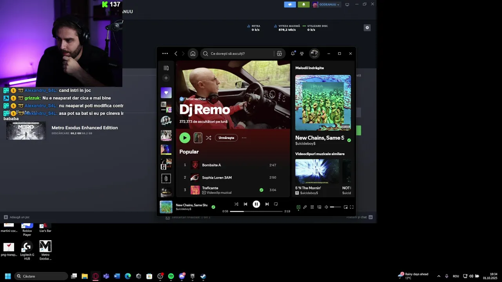Viewport: 502px width, 282px height.
Task: Open Windows Start menu
Action: pos(7,276)
